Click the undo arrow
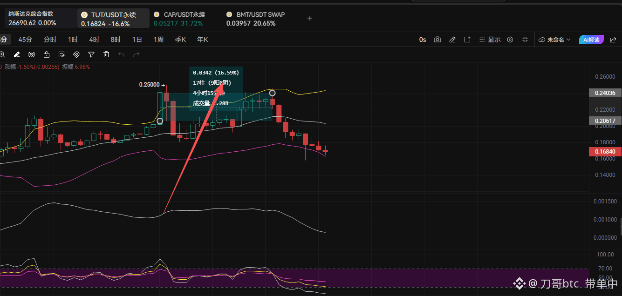622x296 pixels. click(122, 54)
